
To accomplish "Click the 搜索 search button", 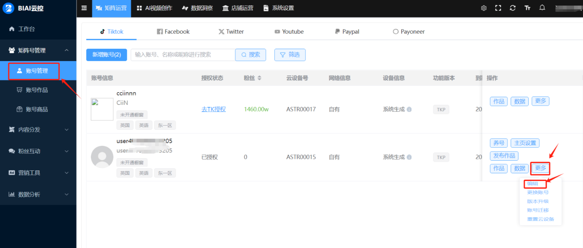I will pos(250,55).
